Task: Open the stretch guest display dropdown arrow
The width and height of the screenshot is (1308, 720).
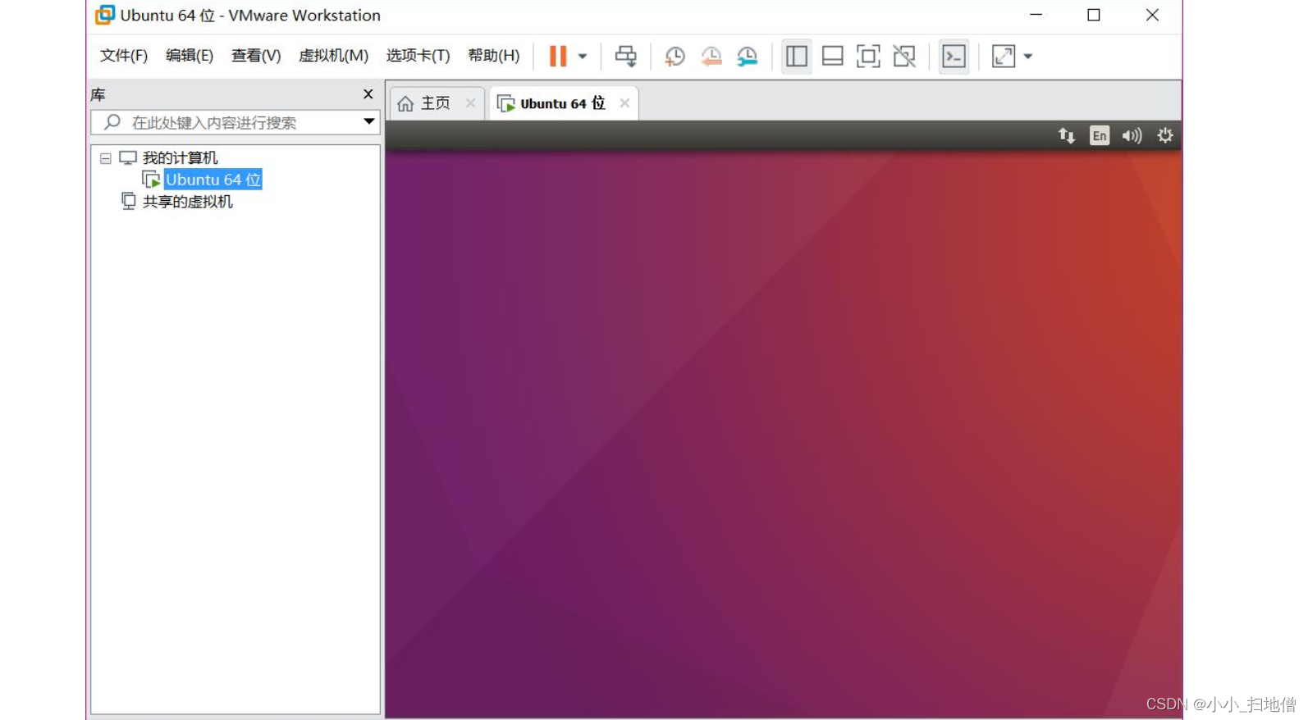Action: click(x=1028, y=57)
